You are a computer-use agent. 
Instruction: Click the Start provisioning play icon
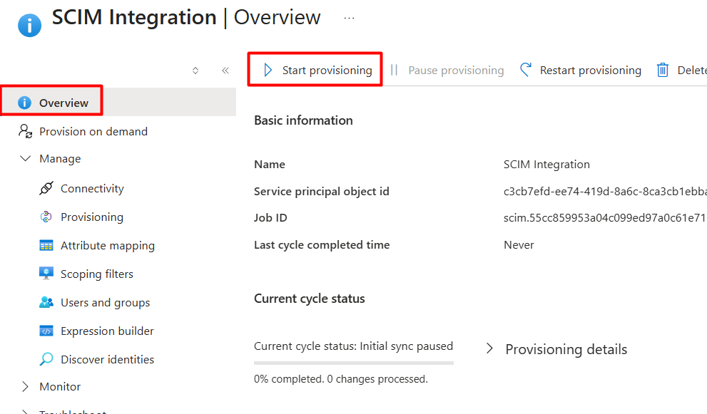[268, 70]
